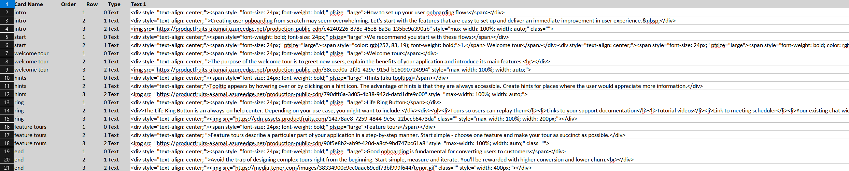Click "end" card name in row 19

click(19, 152)
